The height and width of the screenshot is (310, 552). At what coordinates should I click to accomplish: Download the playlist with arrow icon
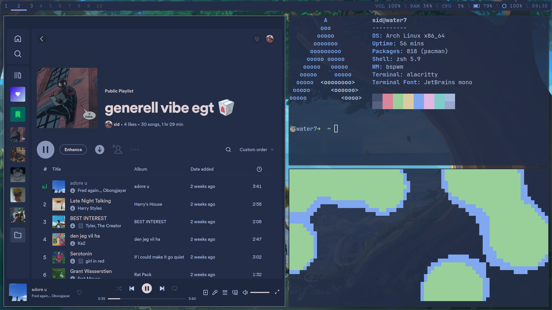(x=100, y=150)
